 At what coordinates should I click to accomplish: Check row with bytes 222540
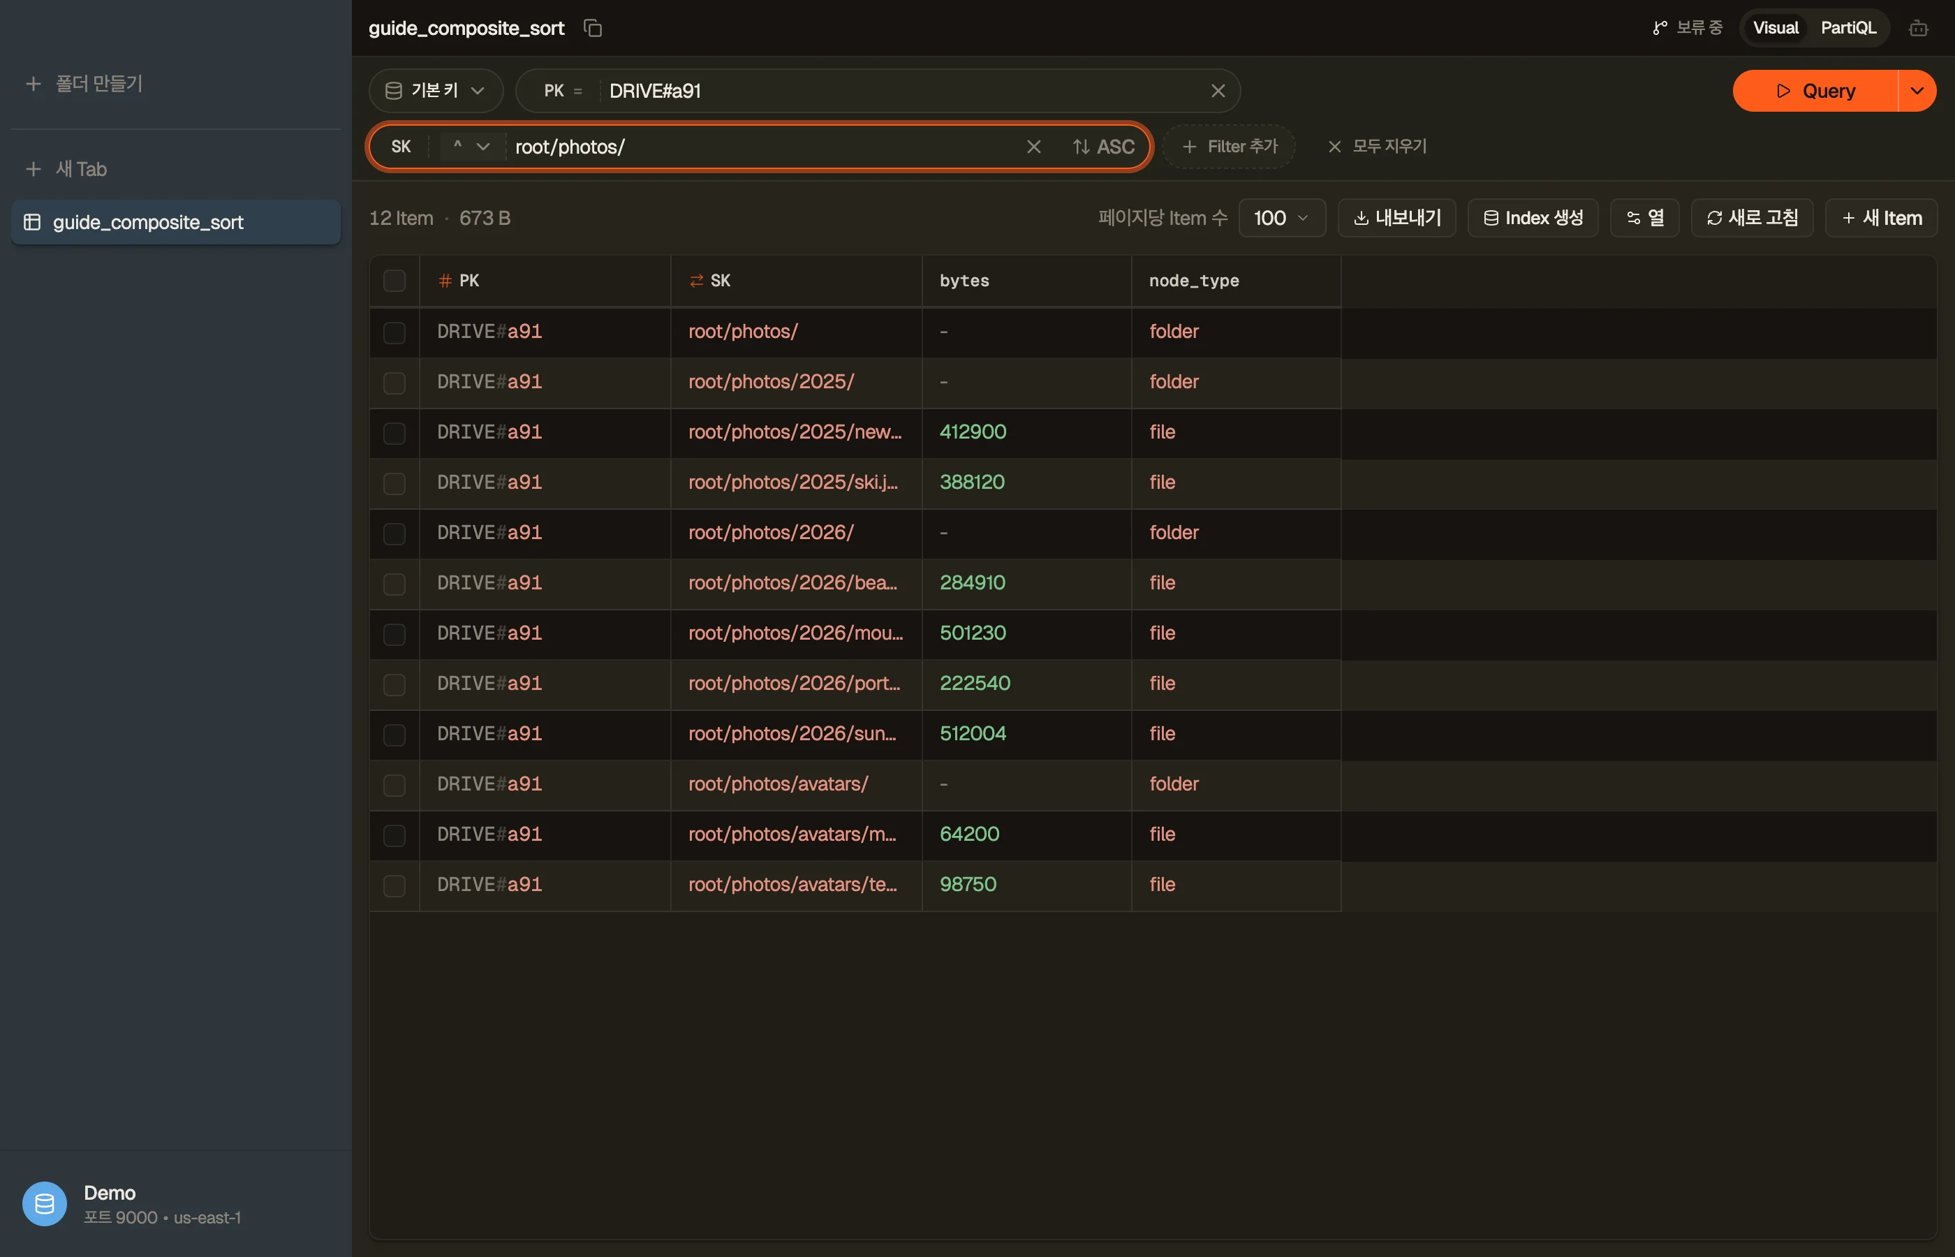click(394, 684)
